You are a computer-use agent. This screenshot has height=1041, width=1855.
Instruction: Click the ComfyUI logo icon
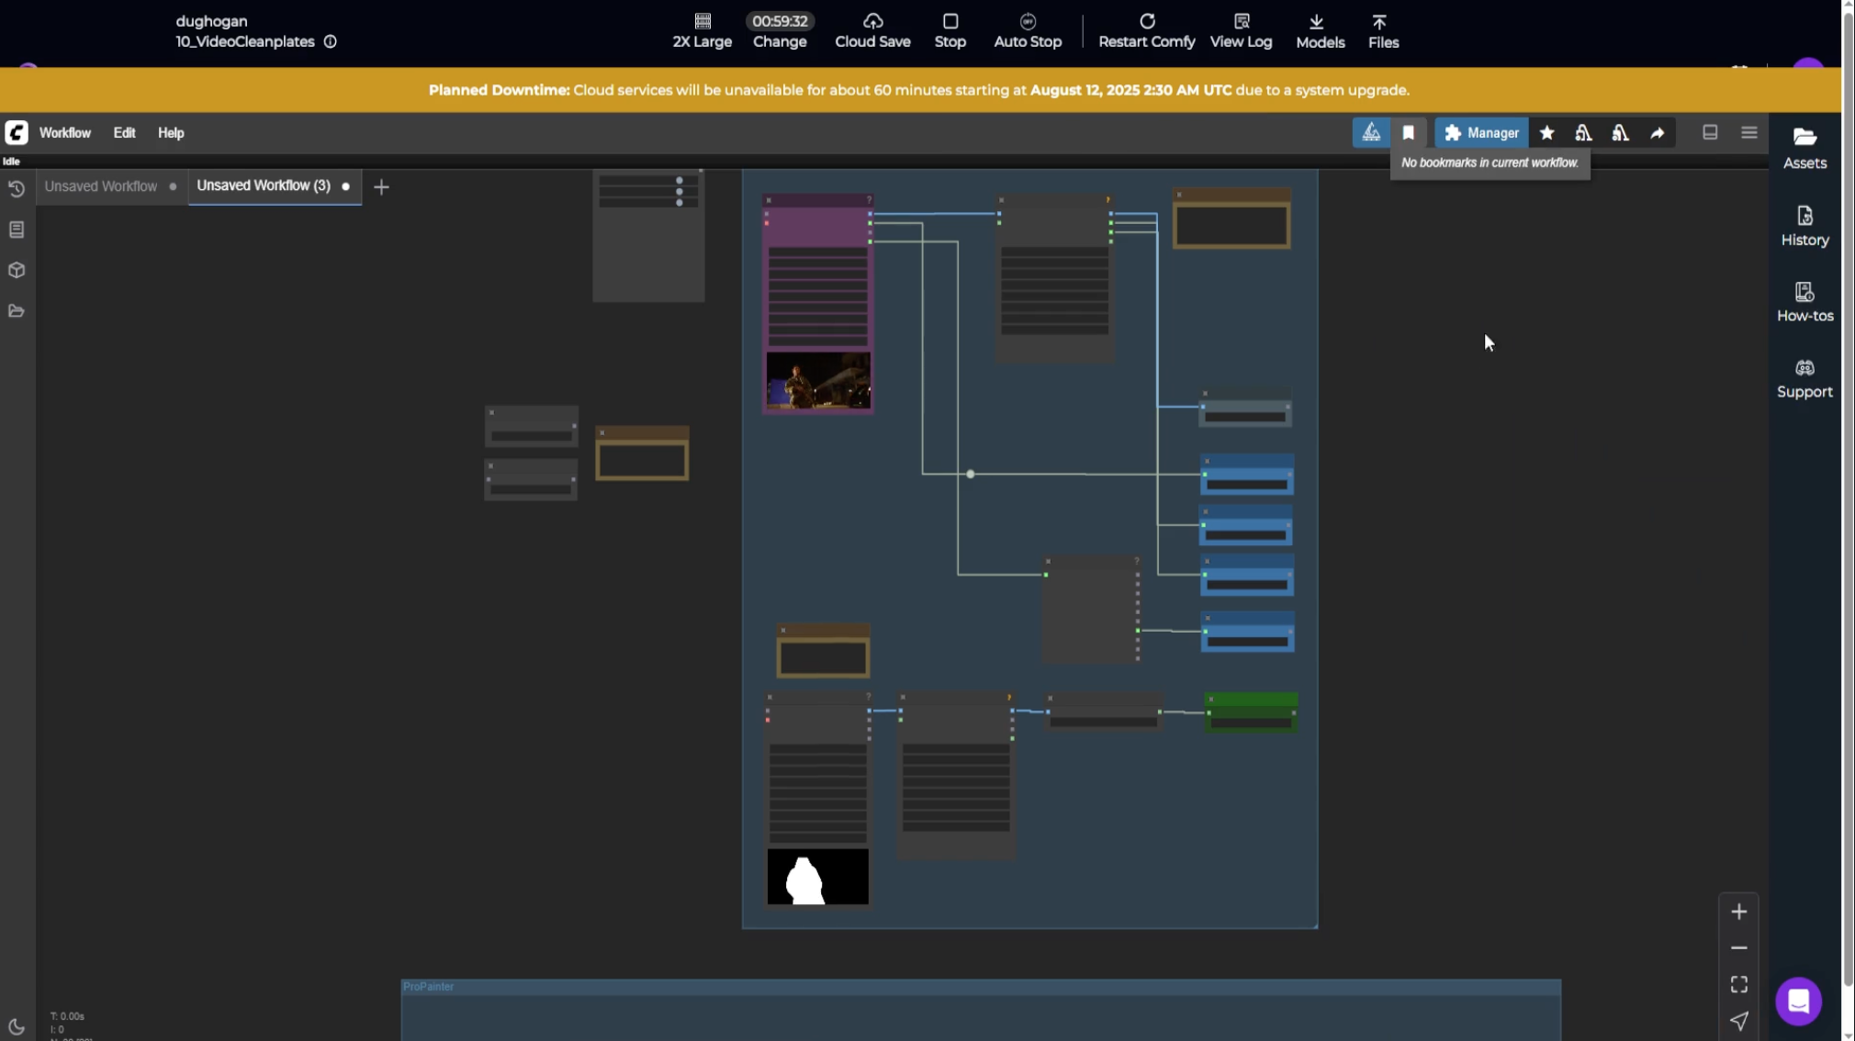(x=17, y=132)
